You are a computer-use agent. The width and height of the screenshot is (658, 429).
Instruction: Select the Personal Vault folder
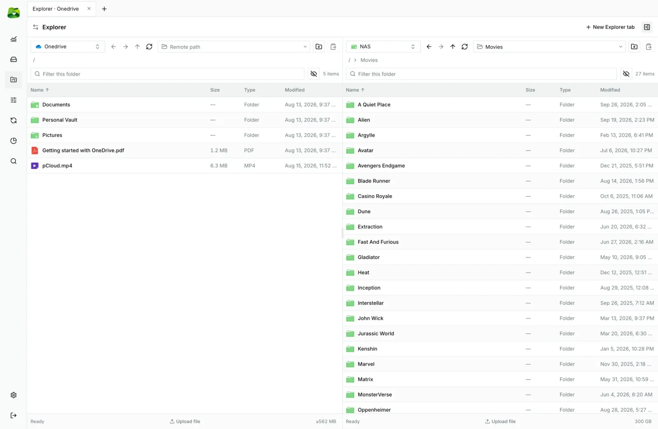coord(185,120)
